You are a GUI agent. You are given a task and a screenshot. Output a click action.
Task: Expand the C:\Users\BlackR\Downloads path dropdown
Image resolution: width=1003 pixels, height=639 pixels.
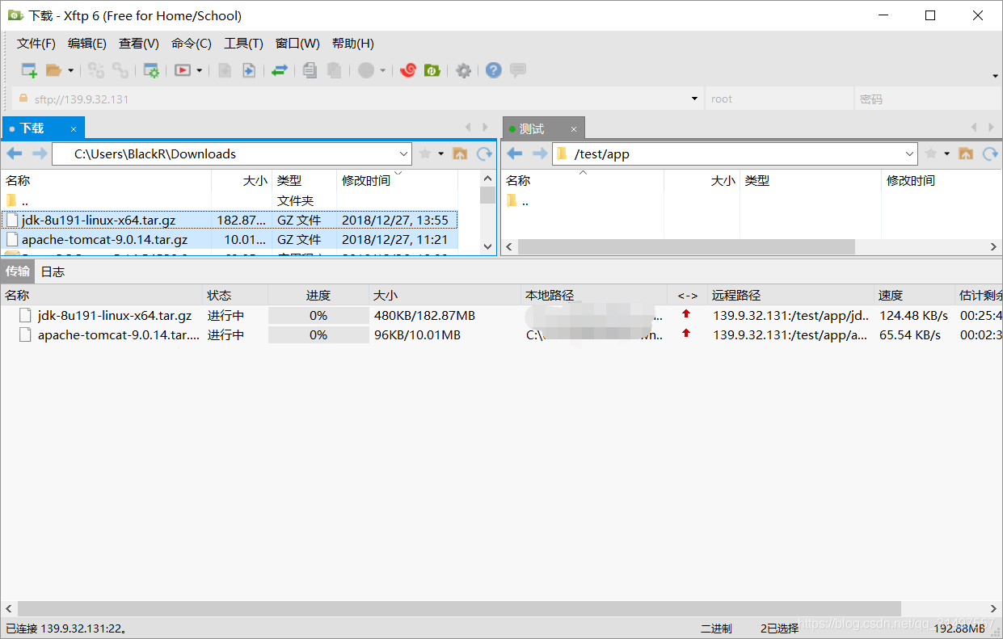pos(404,153)
